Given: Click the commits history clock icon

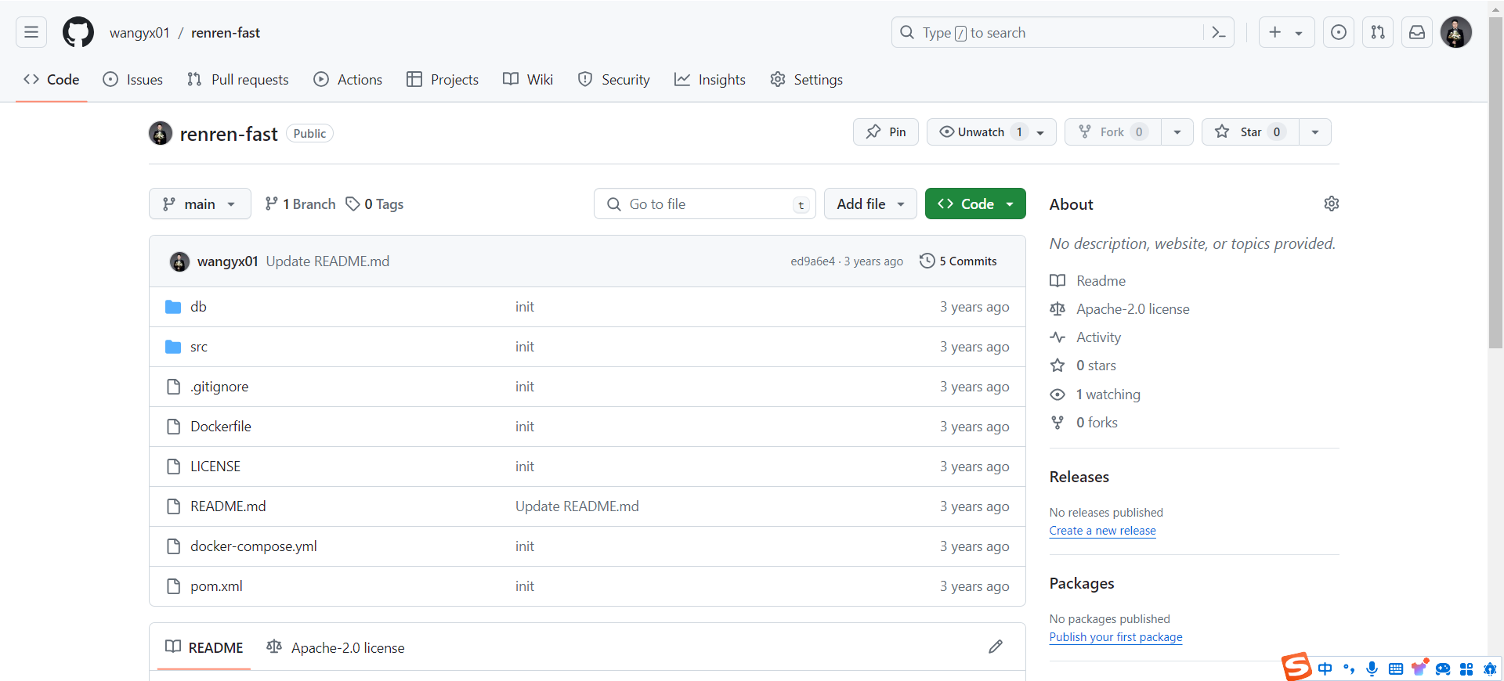Looking at the screenshot, I should (927, 261).
